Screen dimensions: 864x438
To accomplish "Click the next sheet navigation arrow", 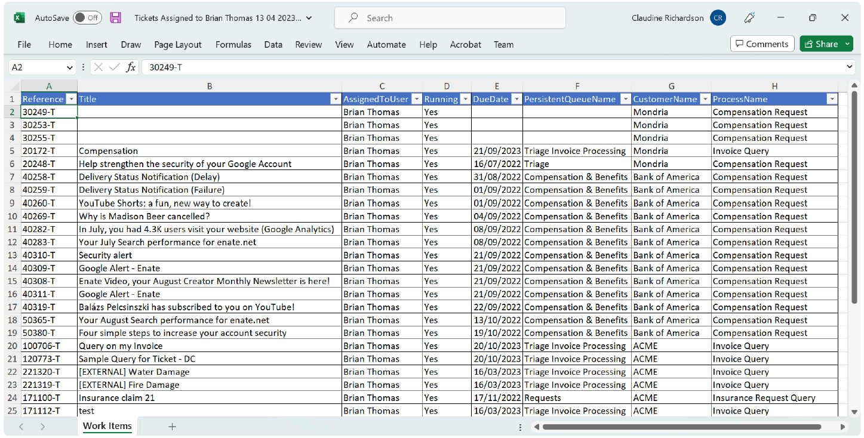I will (x=42, y=427).
